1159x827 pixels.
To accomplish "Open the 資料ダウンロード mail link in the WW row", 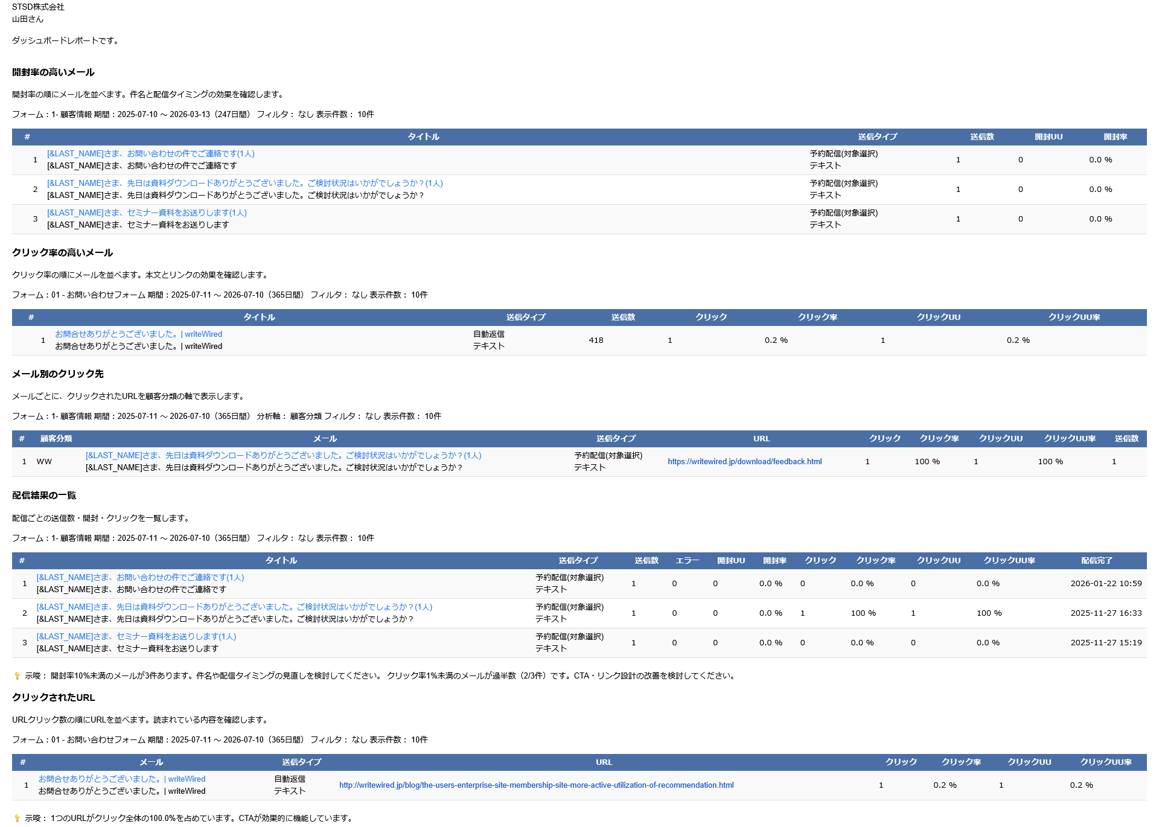I will [284, 456].
